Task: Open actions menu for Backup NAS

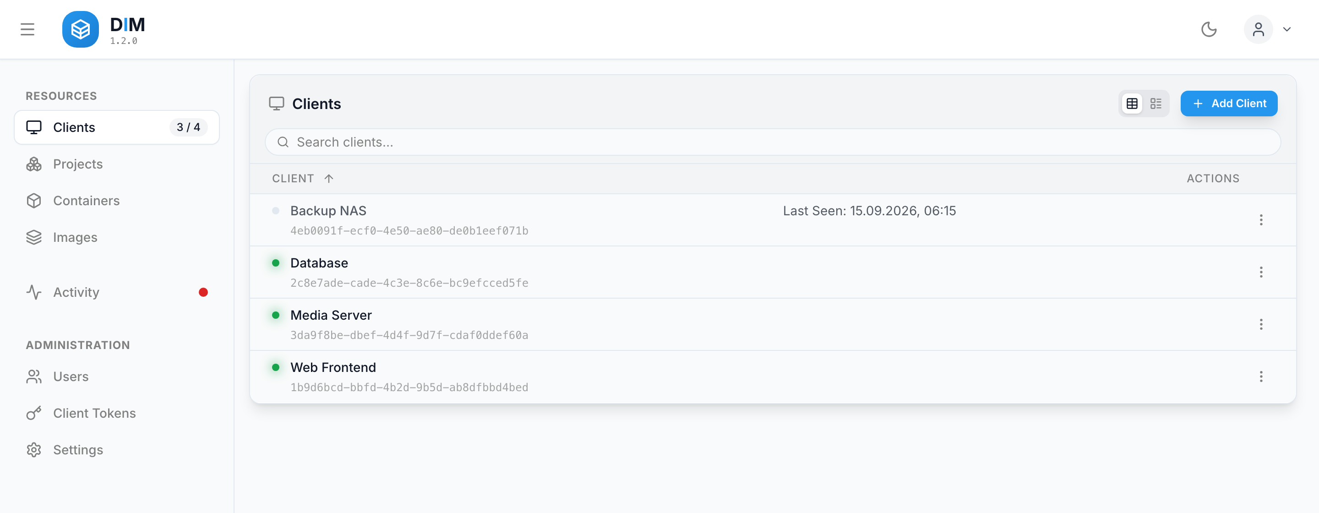Action: pos(1261,220)
